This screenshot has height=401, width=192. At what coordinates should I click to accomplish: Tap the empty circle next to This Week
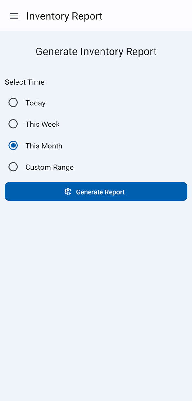click(13, 124)
